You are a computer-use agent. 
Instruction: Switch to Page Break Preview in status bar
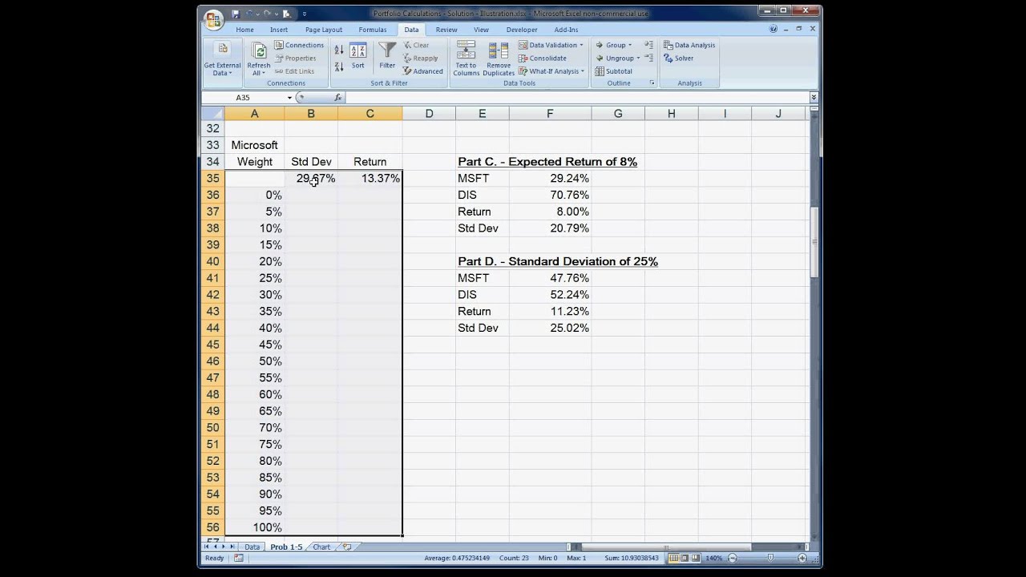697,558
